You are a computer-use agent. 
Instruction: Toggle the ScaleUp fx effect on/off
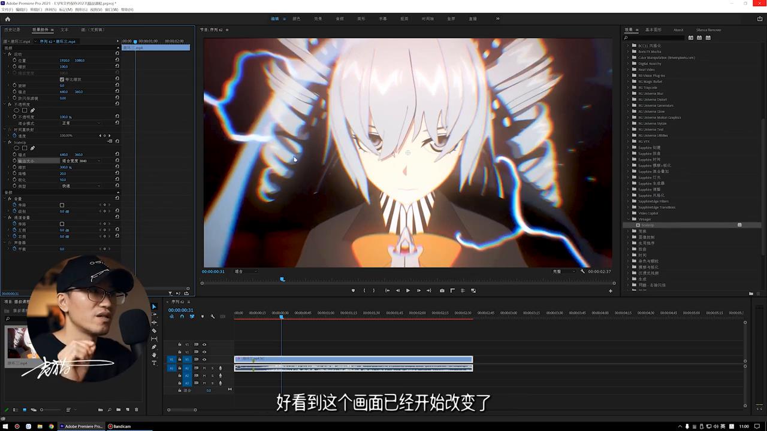pyautogui.click(x=10, y=142)
